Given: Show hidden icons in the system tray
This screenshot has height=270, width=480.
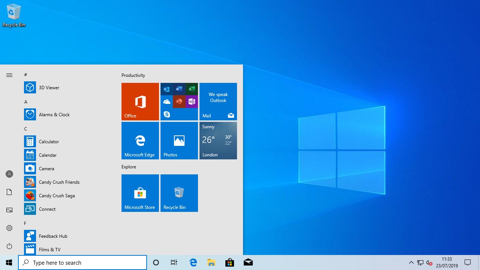Looking at the screenshot, I should [x=411, y=262].
